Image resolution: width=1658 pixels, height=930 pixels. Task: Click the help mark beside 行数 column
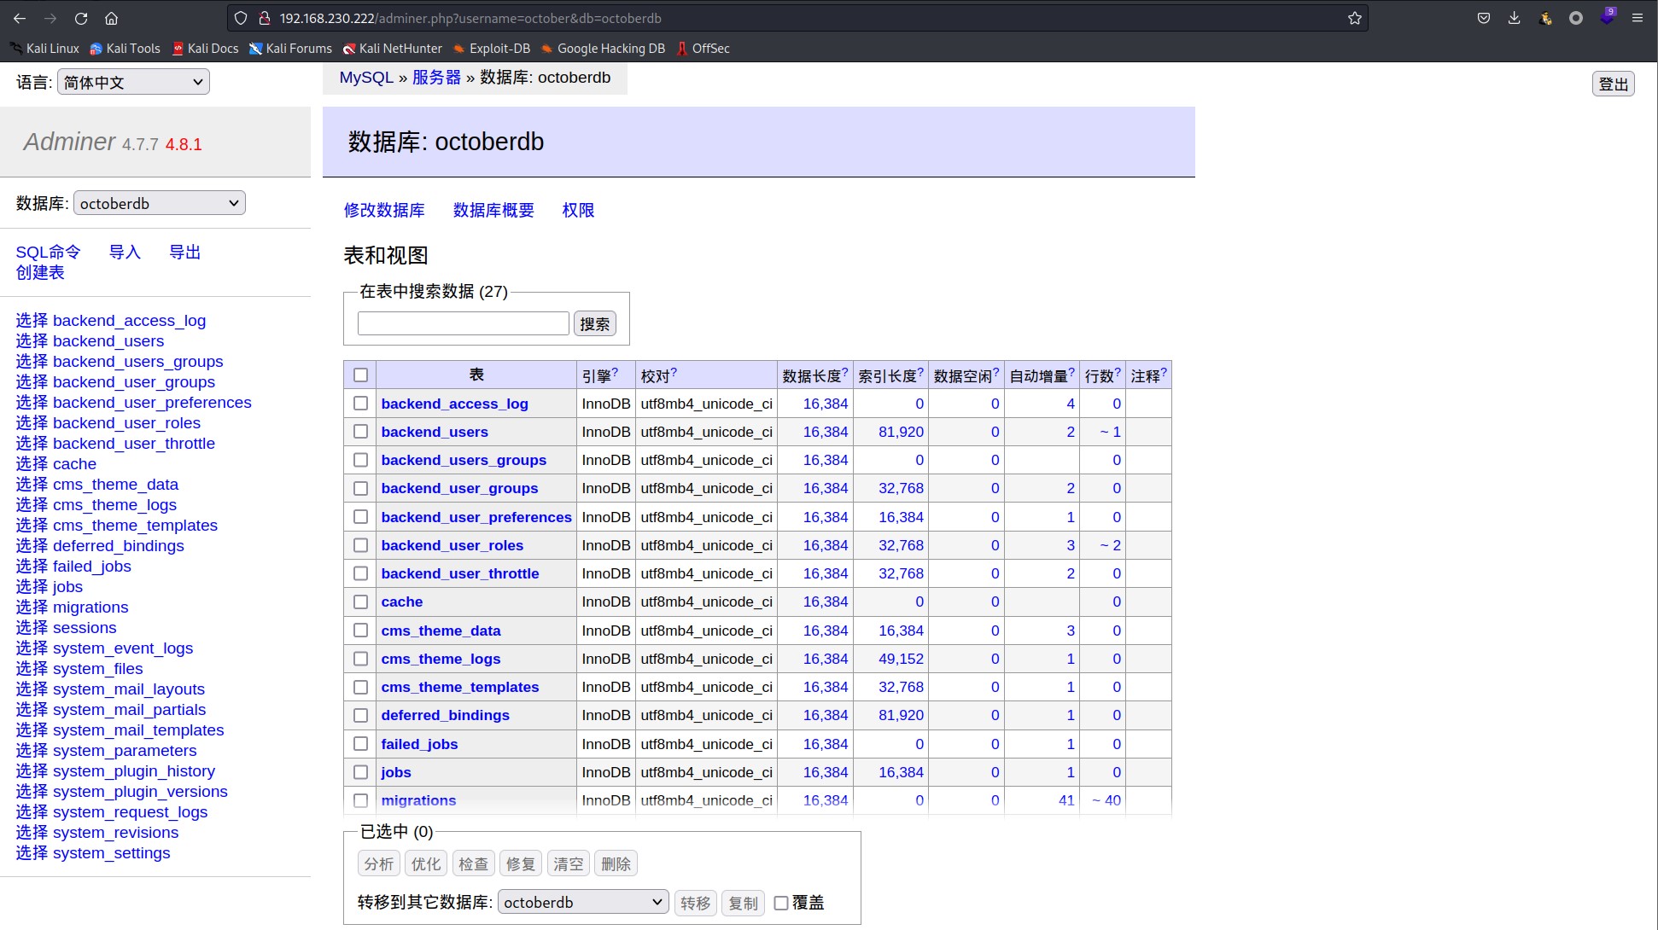click(1118, 372)
